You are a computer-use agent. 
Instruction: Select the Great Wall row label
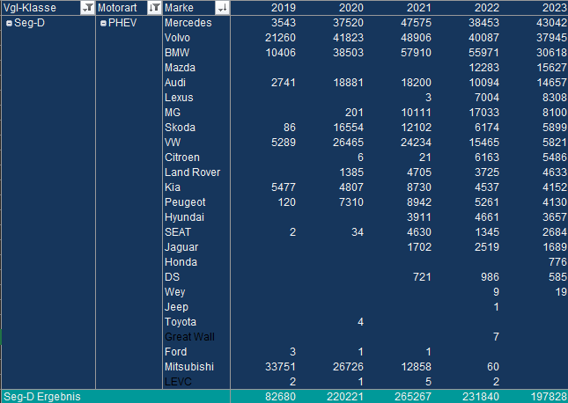(189, 337)
